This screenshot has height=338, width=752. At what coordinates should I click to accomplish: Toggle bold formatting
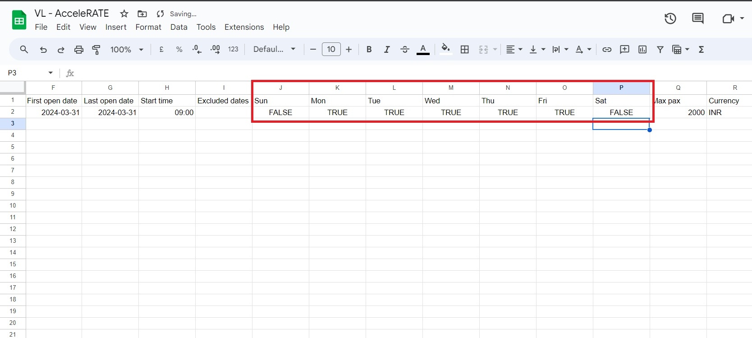369,50
